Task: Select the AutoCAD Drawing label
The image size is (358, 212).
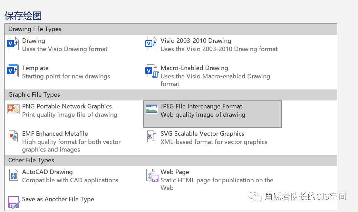Action: pos(47,172)
